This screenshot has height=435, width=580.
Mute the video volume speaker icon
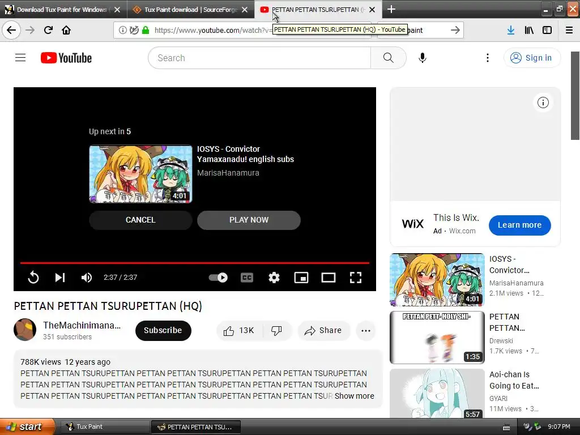tap(87, 278)
